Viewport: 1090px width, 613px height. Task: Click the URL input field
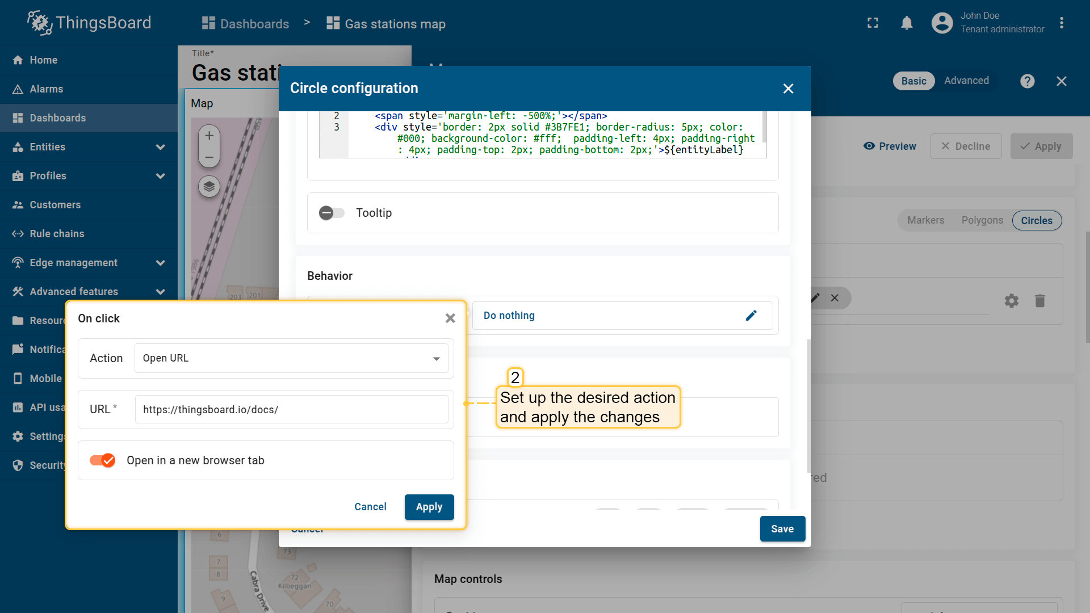tap(291, 409)
